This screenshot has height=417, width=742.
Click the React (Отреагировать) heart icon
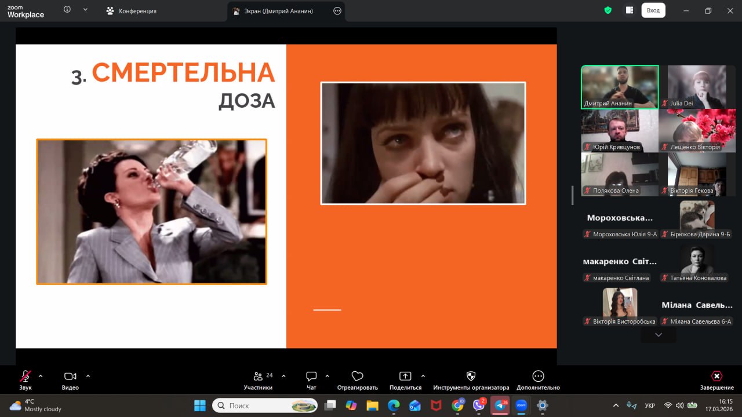357,377
